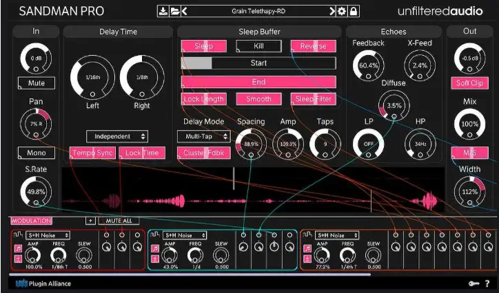This screenshot has height=293, width=499.
Task: Click the Taps knob showing 9
Action: (x=325, y=144)
